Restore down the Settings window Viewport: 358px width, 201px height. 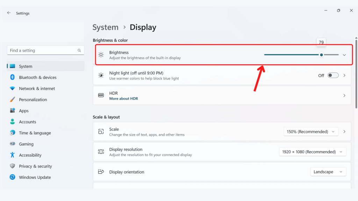tap(338, 10)
